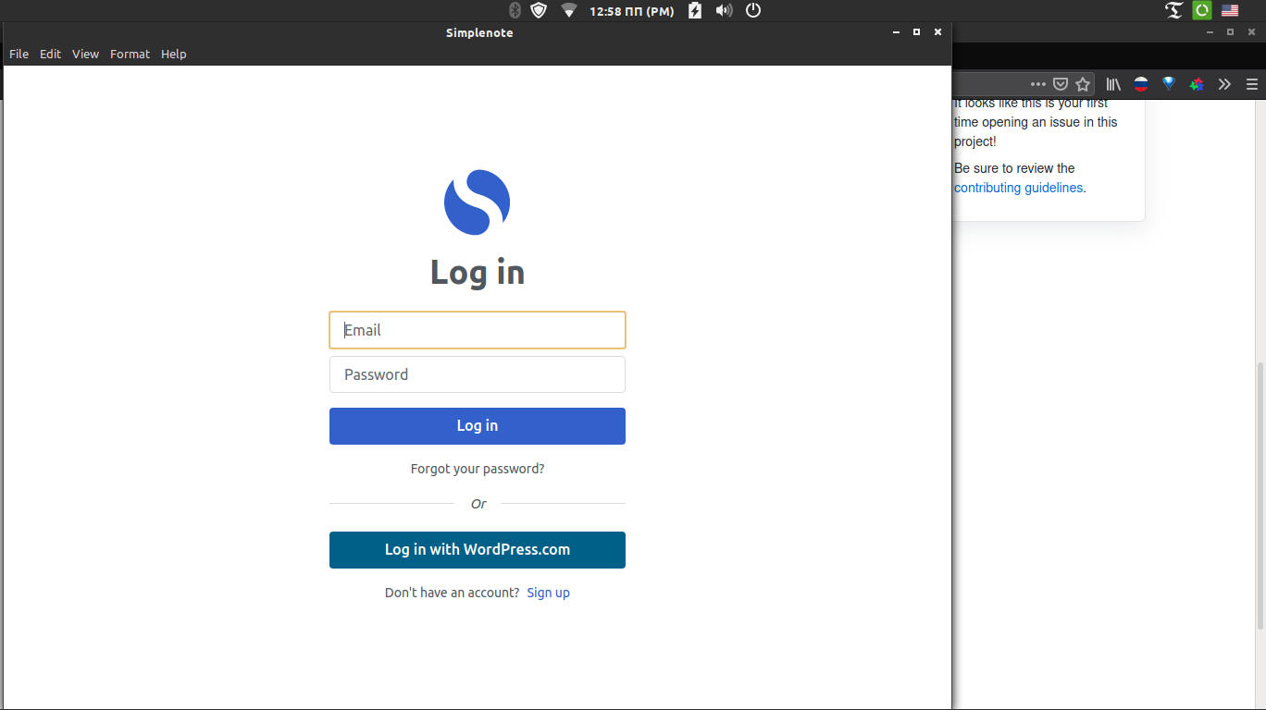The height and width of the screenshot is (710, 1266).
Task: Focus the Password input field
Action: (478, 374)
